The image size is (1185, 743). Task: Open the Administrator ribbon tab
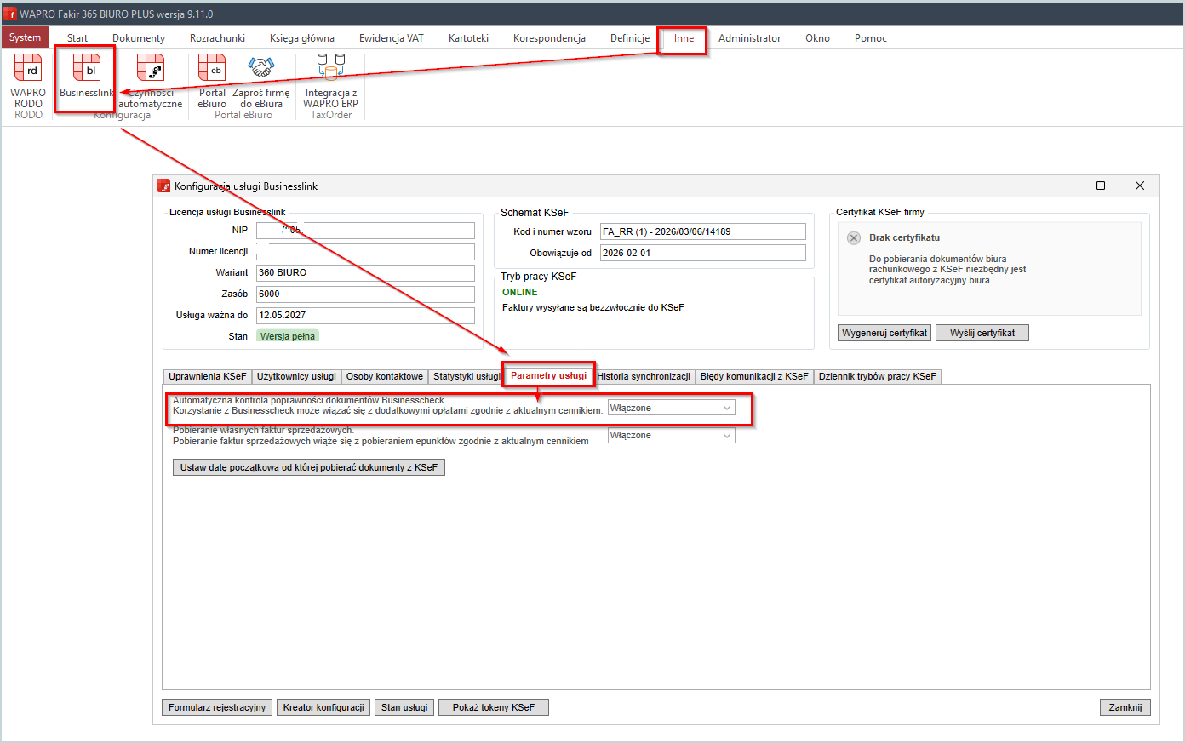[749, 38]
